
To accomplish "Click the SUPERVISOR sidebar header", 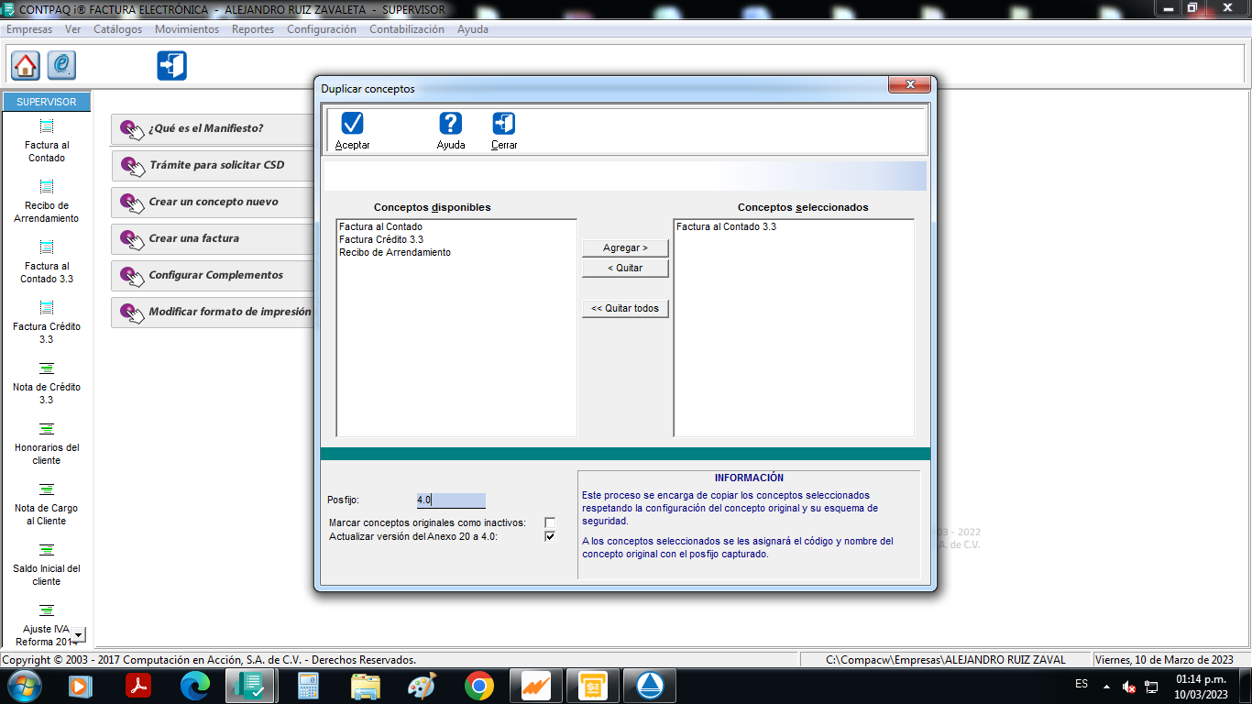I will [47, 102].
